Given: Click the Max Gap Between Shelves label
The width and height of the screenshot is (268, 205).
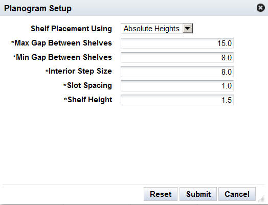Looking at the screenshot, I should [x=63, y=43].
